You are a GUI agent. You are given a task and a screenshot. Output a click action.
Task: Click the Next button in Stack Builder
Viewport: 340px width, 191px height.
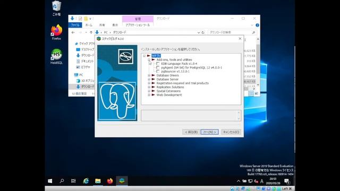[209, 132]
